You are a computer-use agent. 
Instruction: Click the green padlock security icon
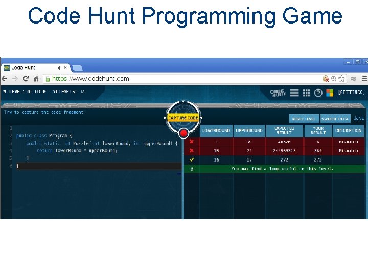pos(48,79)
